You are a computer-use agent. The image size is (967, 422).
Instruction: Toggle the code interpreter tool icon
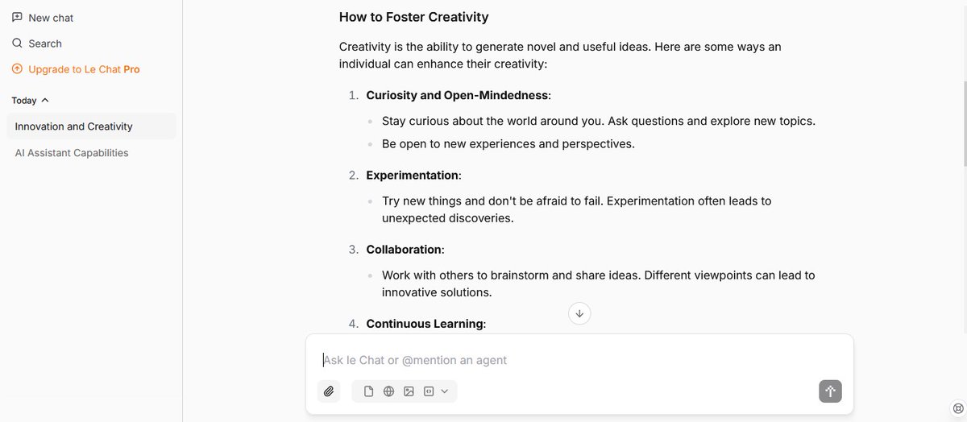pyautogui.click(x=429, y=391)
